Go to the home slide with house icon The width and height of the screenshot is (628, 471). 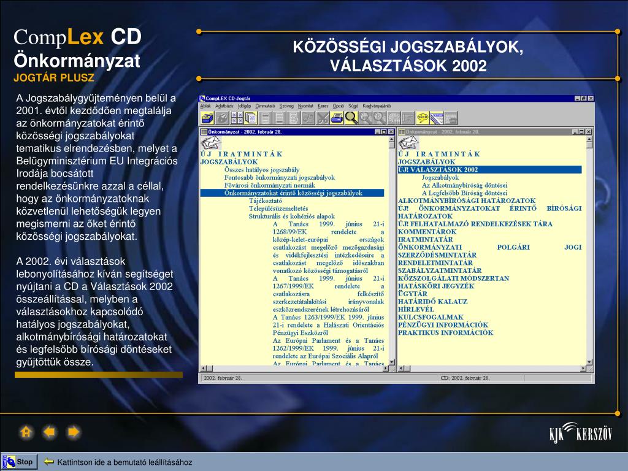tap(26, 432)
